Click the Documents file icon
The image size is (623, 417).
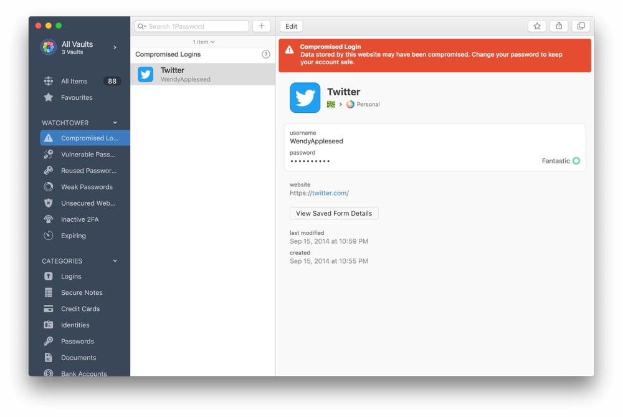49,358
